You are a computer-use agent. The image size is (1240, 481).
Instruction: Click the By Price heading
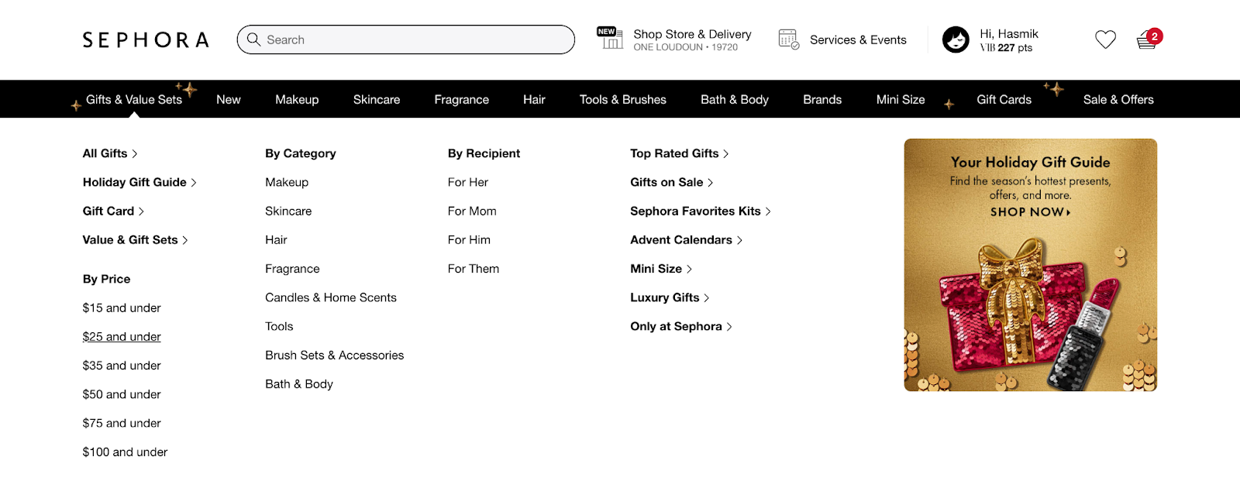107,279
